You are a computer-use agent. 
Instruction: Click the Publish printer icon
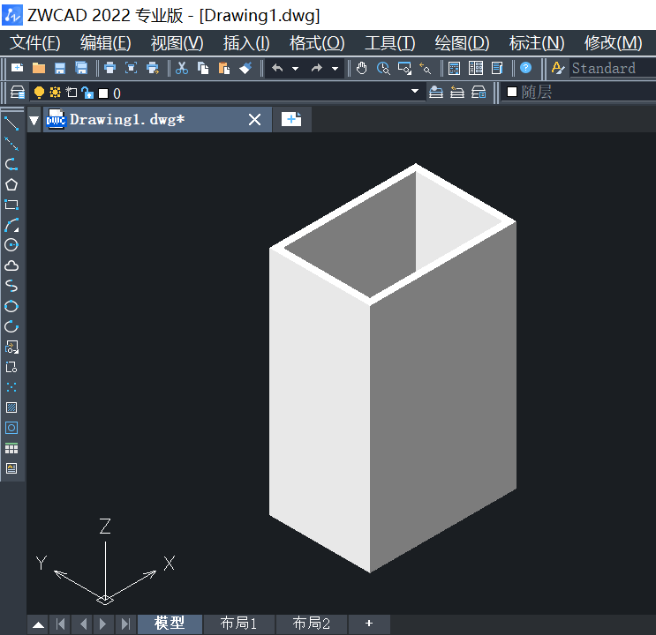(x=153, y=68)
